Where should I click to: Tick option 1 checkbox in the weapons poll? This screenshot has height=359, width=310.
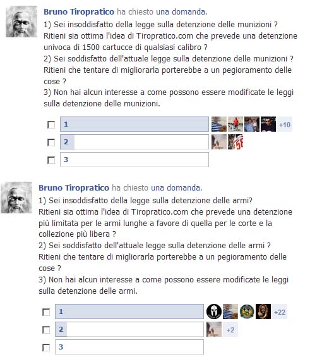coord(46,312)
